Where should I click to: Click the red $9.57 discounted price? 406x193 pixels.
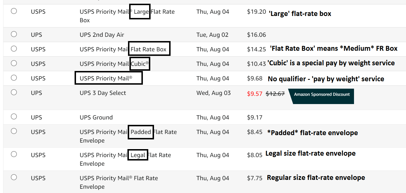[255, 94]
